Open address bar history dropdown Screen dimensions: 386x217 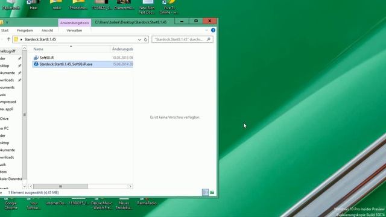coord(139,39)
